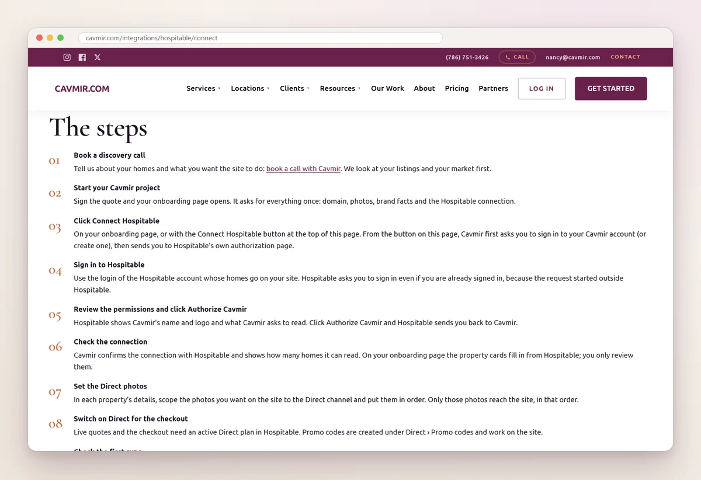Image resolution: width=701 pixels, height=480 pixels.
Task: Open the CONTACT link in top bar
Action: (626, 57)
